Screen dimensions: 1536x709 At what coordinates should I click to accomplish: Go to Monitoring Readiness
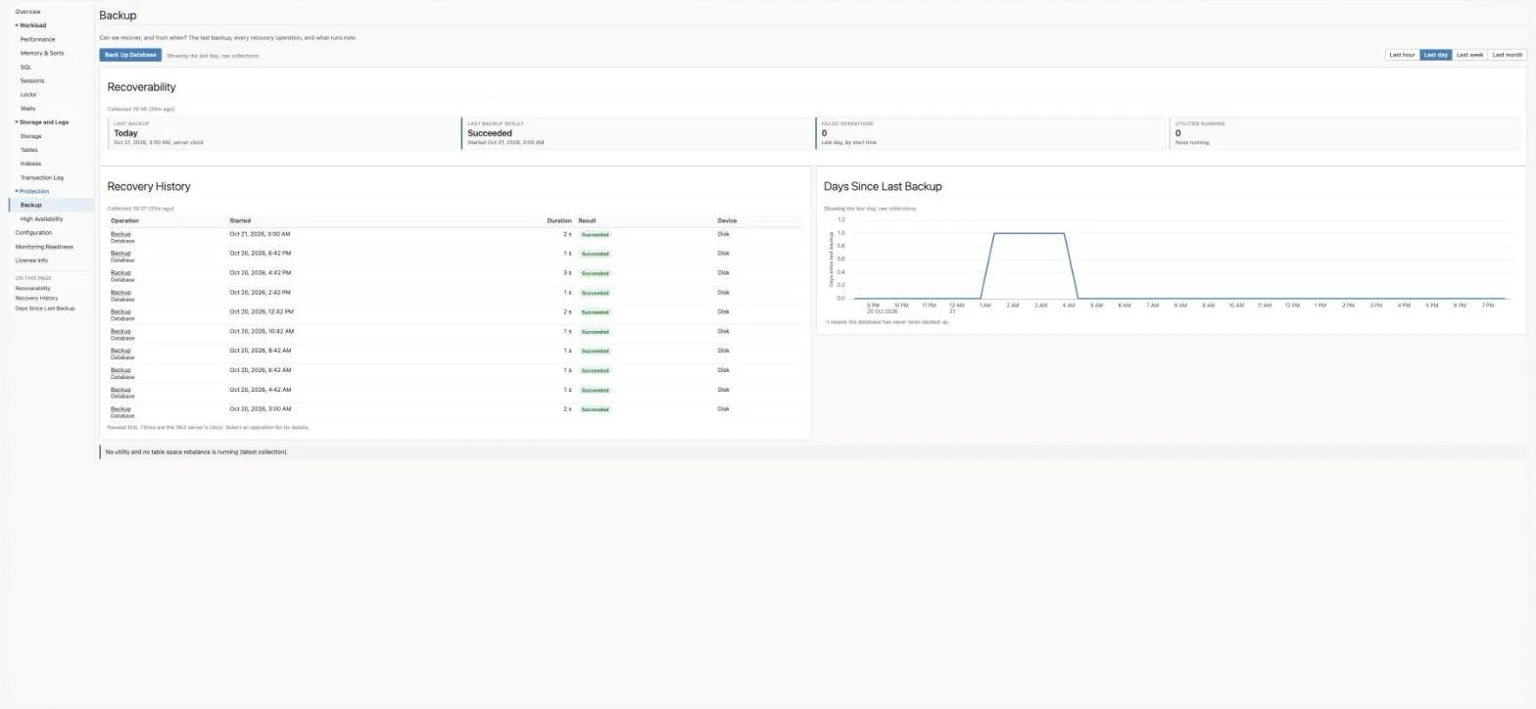[x=44, y=247]
